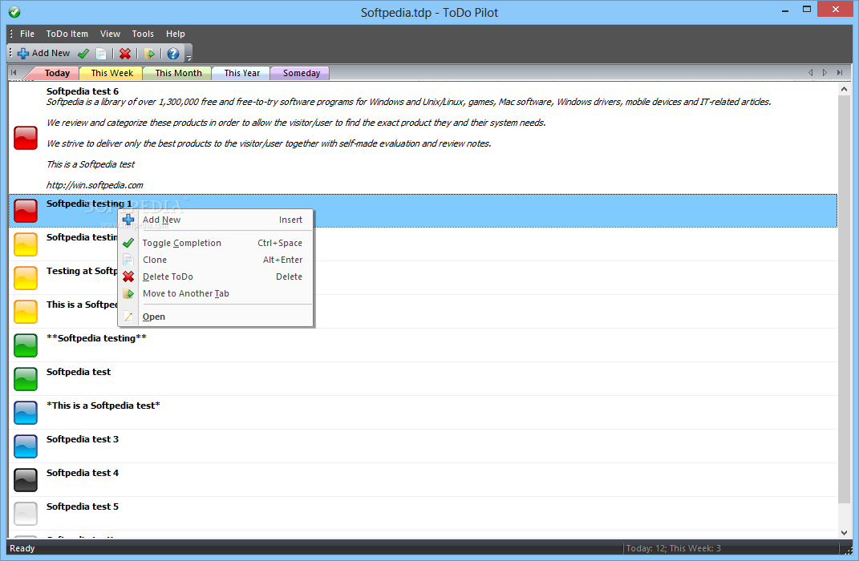Select the Softpedia test 4 item
859x561 pixels.
pyautogui.click(x=423, y=479)
